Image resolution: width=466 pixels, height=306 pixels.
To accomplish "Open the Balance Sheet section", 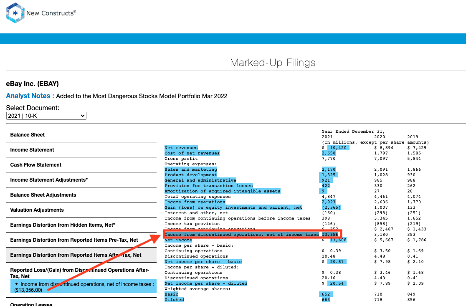I will click(27, 134).
